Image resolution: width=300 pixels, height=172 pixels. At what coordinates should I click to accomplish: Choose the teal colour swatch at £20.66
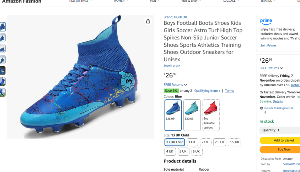[x=192, y=115]
